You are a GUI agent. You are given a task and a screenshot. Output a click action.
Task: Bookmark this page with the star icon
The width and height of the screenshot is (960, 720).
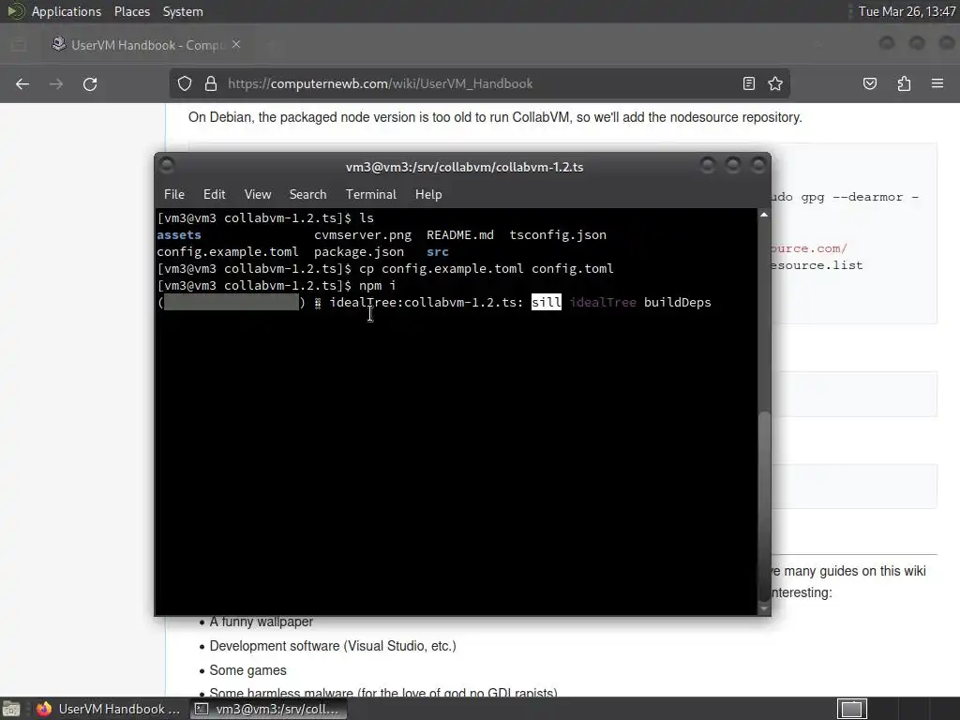[775, 83]
